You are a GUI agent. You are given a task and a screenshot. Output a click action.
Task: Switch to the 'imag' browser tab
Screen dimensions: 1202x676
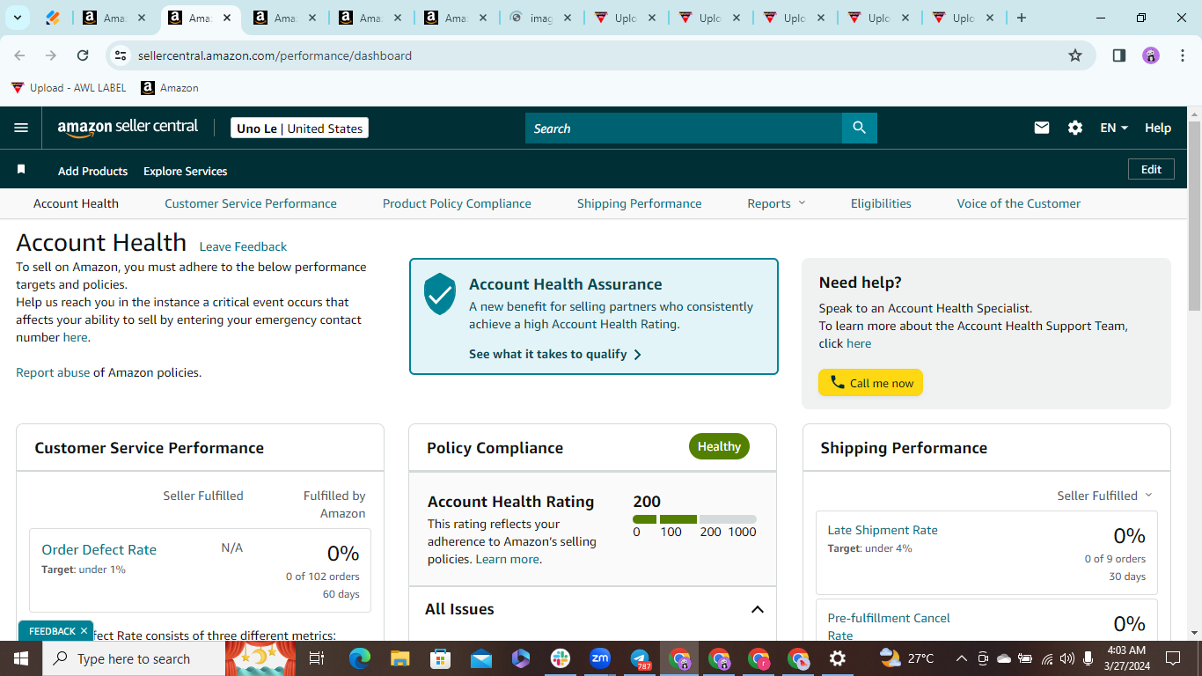coord(541,18)
